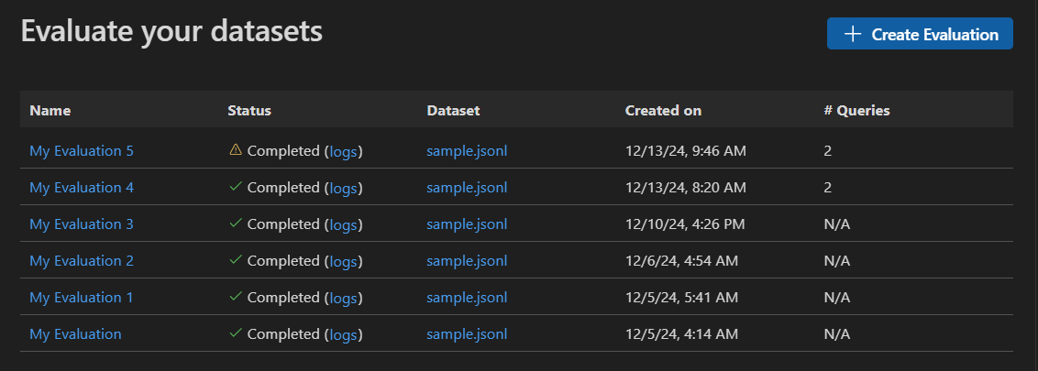This screenshot has height=371, width=1038.
Task: Click the checkmark icon for My Evaluation 1
Action: click(236, 297)
